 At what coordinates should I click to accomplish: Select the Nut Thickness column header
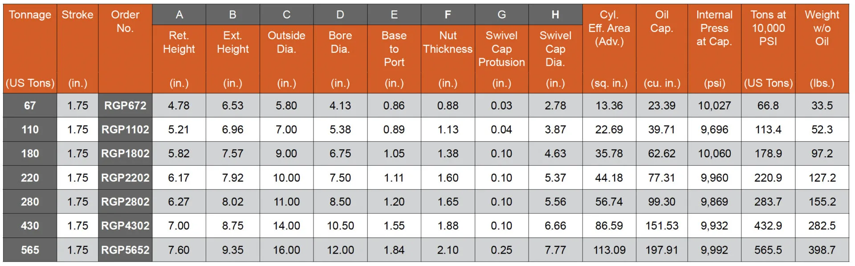(x=448, y=43)
